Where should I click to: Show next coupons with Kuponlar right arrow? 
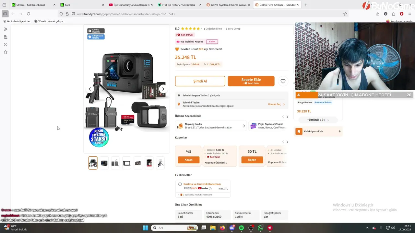pyautogui.click(x=287, y=142)
